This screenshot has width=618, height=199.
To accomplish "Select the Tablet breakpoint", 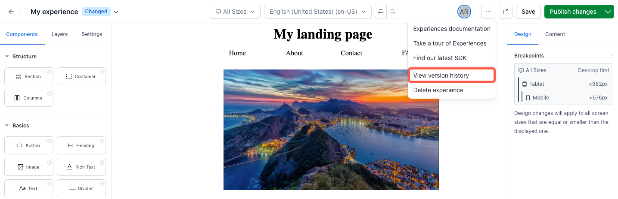I will (x=565, y=84).
